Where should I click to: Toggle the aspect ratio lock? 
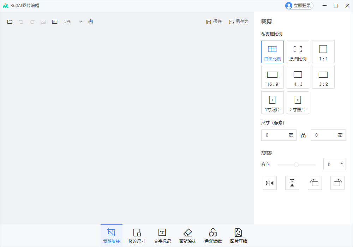[303, 135]
